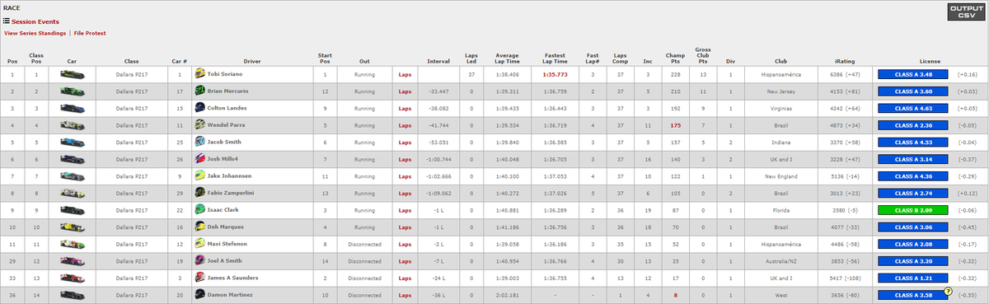This screenshot has width=989, height=304.
Task: Open Laps link for Colton Landes
Action: click(x=405, y=108)
